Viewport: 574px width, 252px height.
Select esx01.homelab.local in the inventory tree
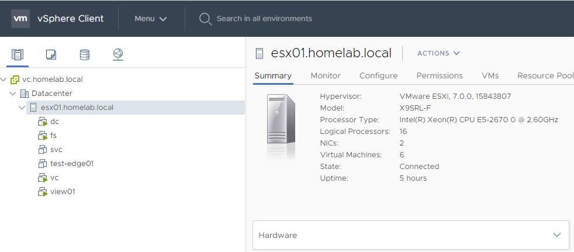(77, 108)
